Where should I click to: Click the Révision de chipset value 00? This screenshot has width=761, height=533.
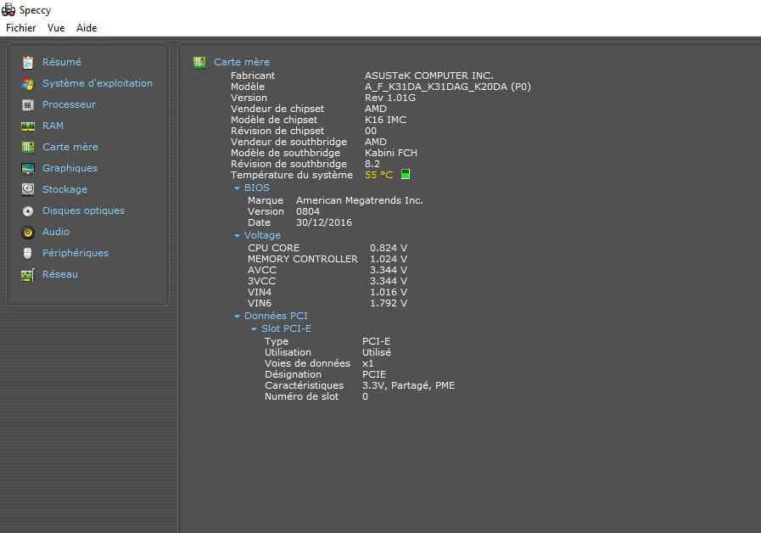371,131
